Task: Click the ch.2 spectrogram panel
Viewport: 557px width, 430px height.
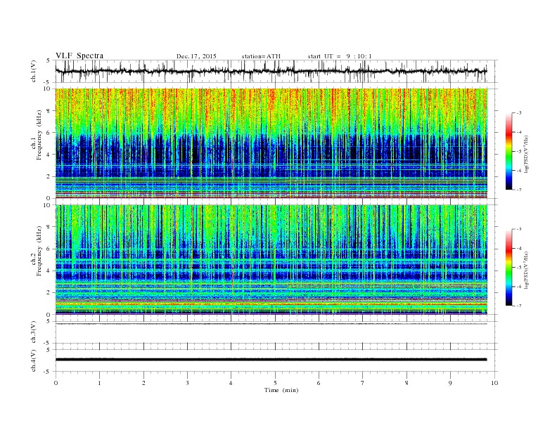Action: pos(271,260)
